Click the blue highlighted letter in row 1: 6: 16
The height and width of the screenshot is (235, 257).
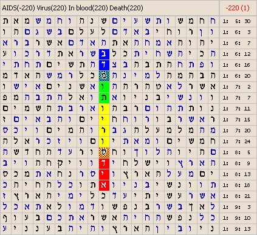104,65
